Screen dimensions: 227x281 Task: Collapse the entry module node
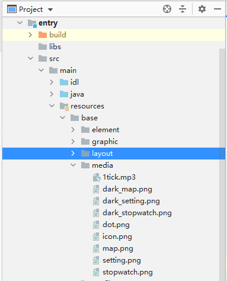click(x=20, y=23)
